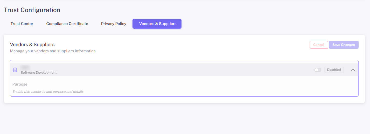Go to the Privacy Policy tab
The width and height of the screenshot is (370, 134).
[x=114, y=24]
